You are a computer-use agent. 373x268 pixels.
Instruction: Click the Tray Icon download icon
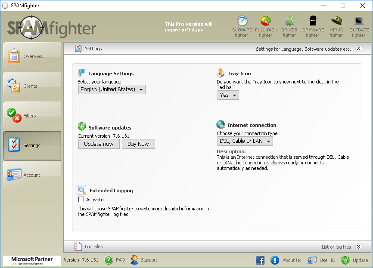pyautogui.click(x=221, y=73)
